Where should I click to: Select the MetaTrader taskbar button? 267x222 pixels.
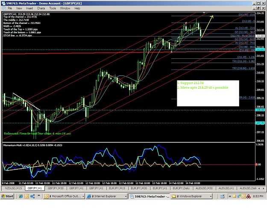149,196
